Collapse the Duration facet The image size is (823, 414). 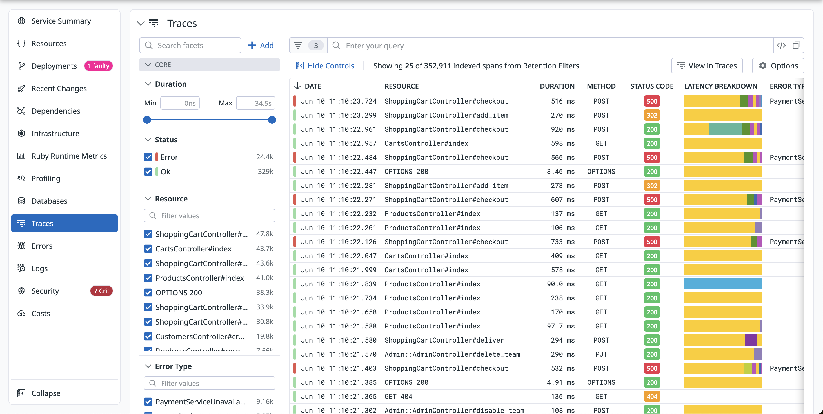click(148, 84)
